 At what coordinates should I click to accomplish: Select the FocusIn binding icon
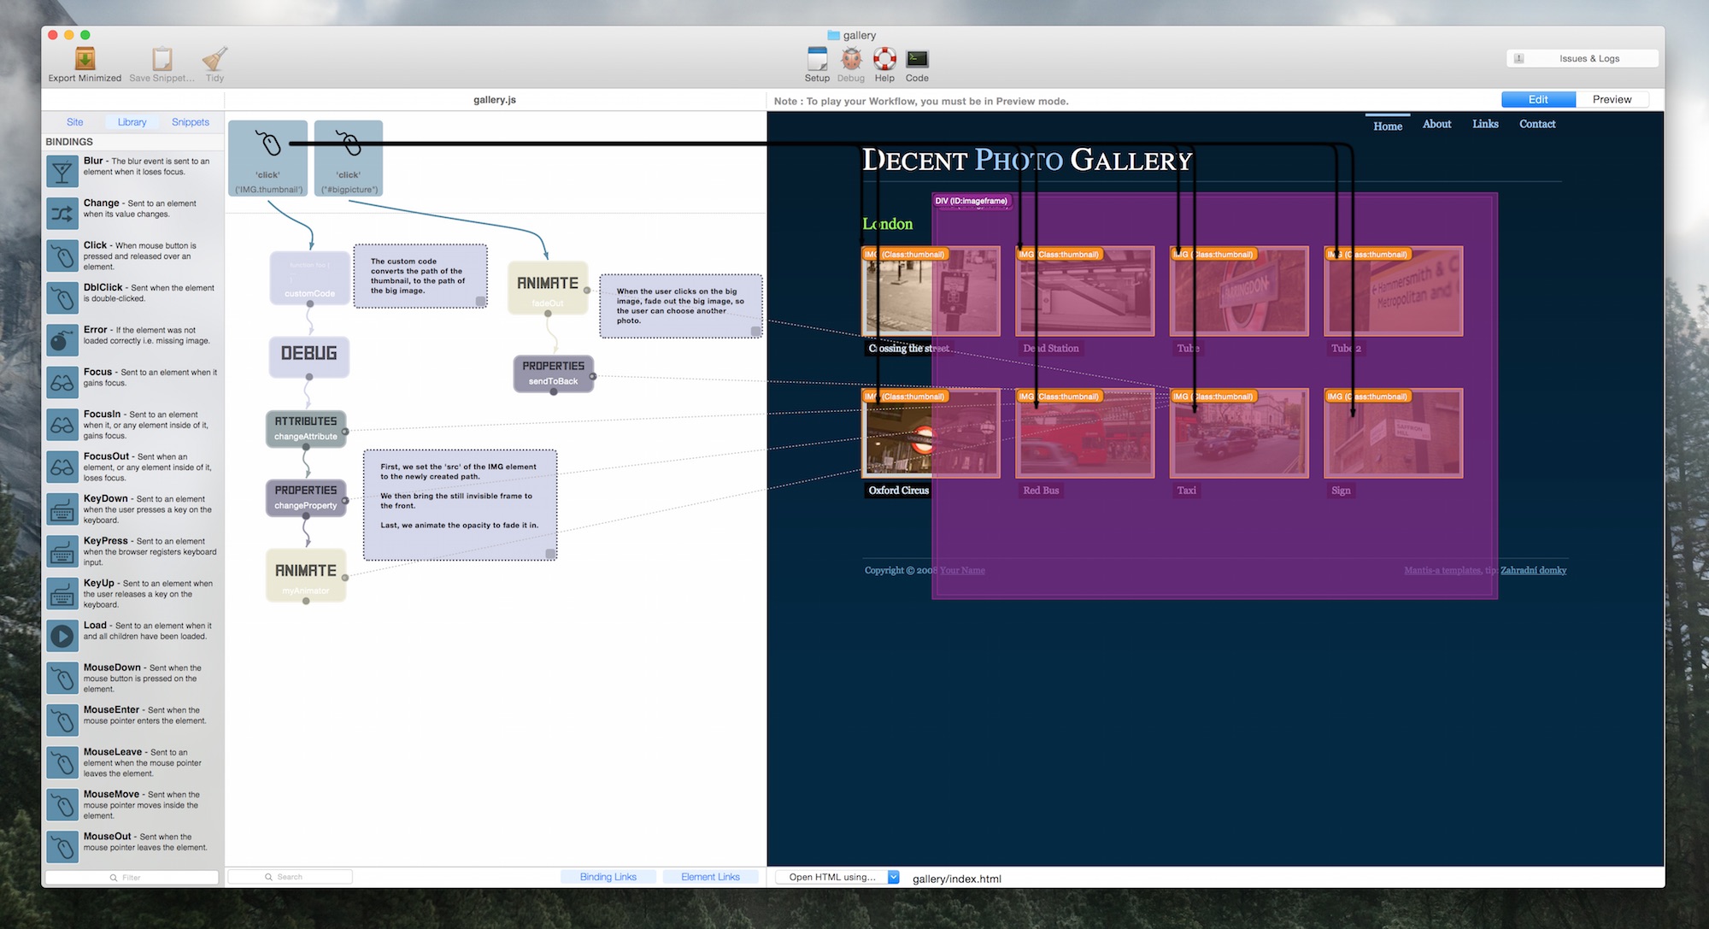(x=62, y=425)
